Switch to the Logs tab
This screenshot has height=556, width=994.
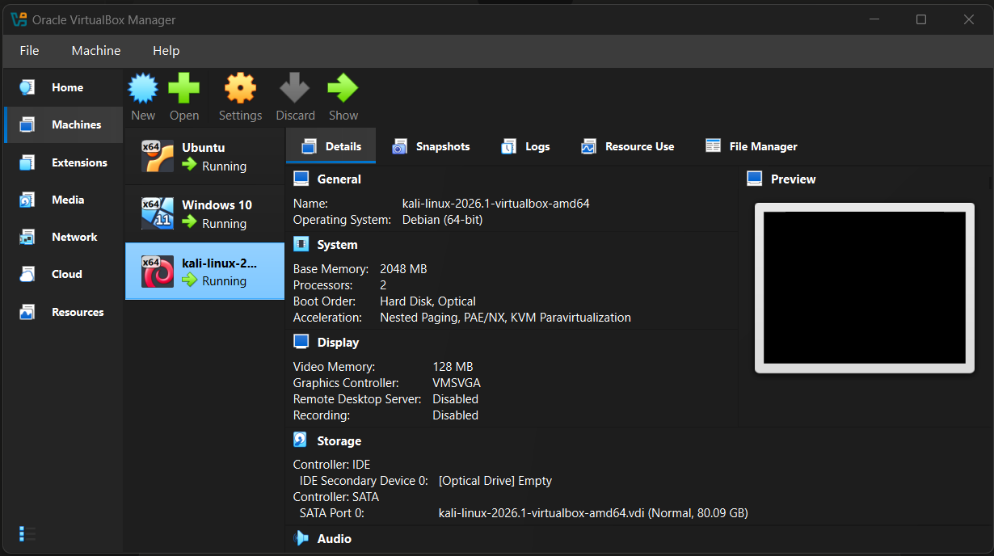point(525,146)
